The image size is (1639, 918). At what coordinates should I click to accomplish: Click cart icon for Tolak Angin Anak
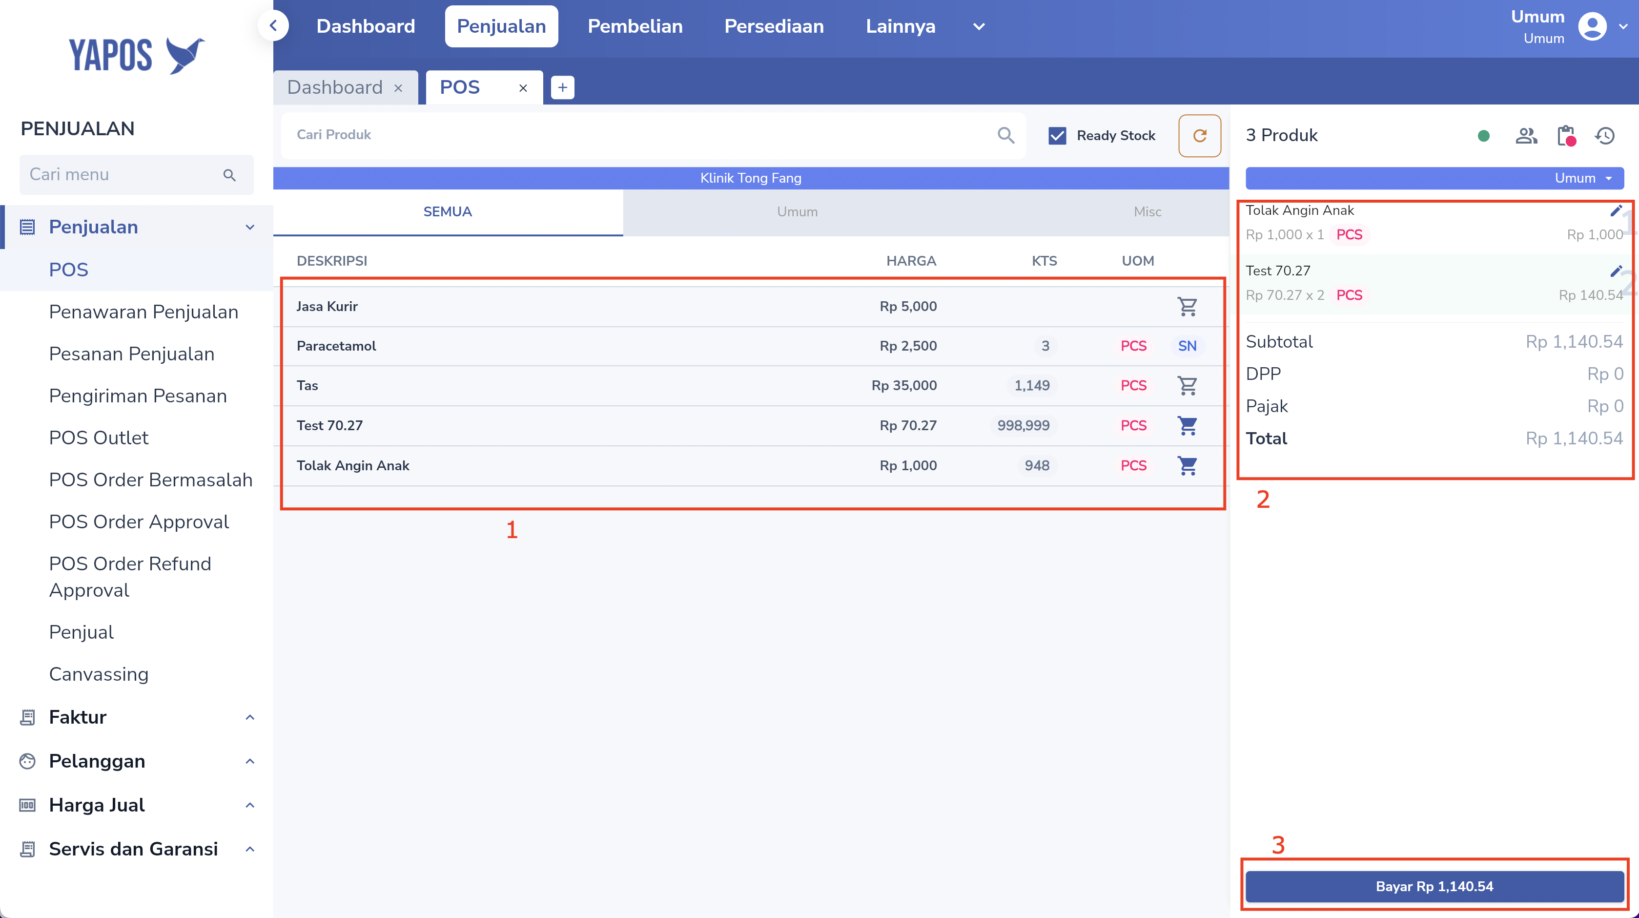(1187, 465)
